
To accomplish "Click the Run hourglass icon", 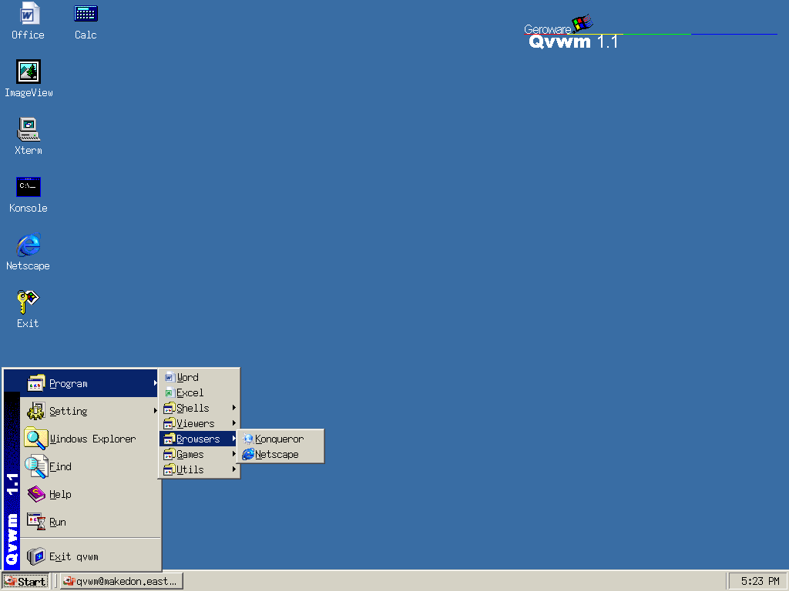I will [35, 522].
